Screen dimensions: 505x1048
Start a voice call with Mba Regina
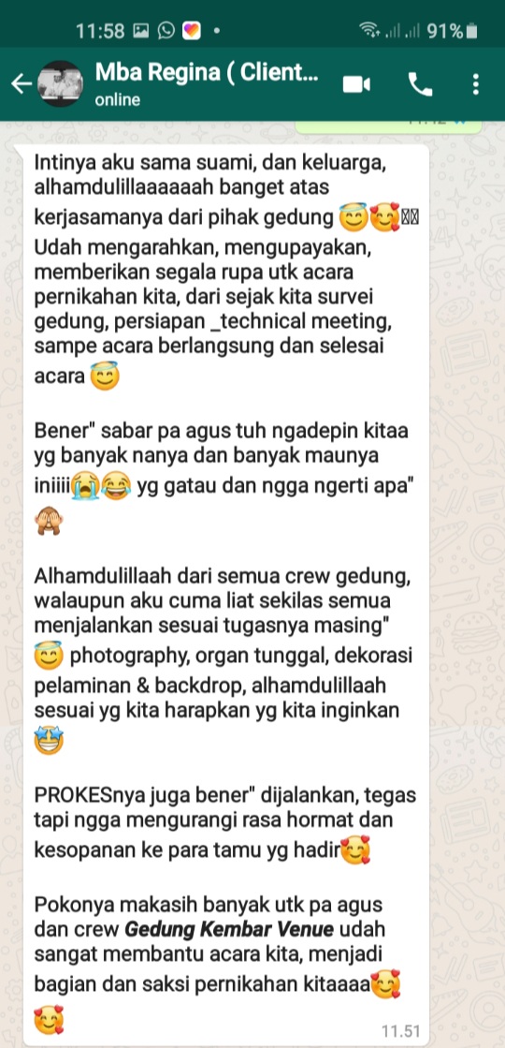pos(420,84)
